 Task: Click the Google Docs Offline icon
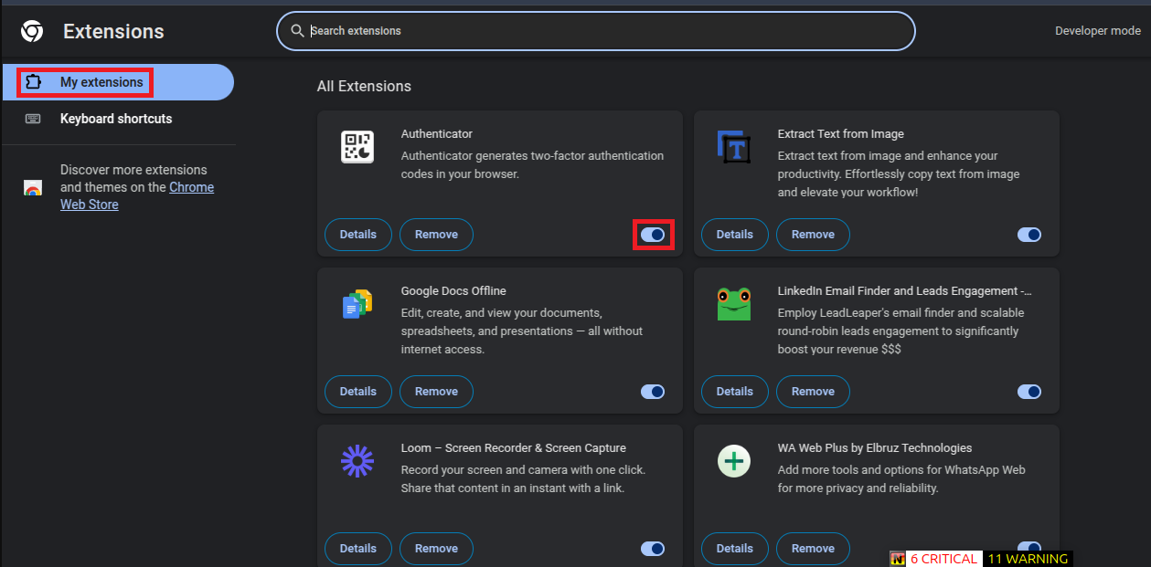pyautogui.click(x=357, y=304)
